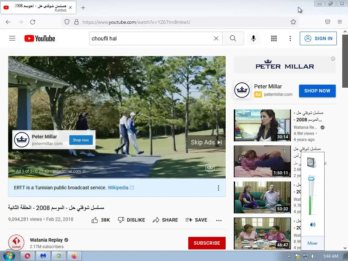348x261 pixels.
Task: Click the volume slider handle
Action: pos(311,178)
